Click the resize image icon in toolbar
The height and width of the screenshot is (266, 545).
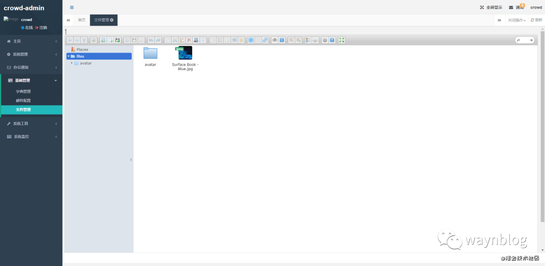click(x=234, y=40)
